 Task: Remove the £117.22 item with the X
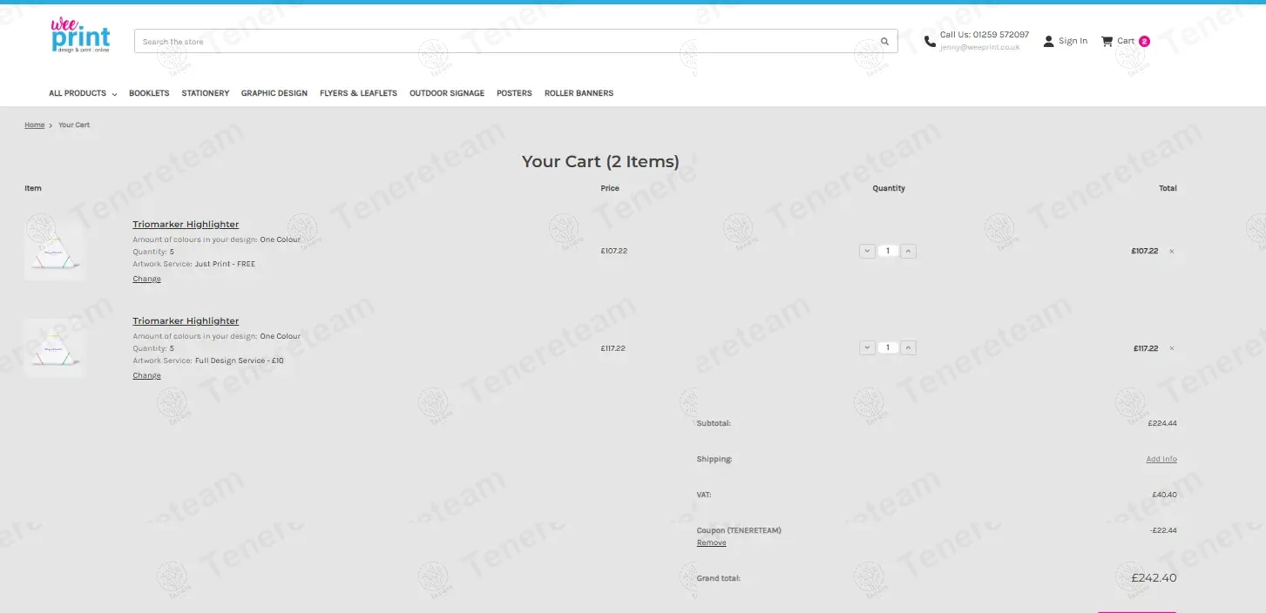[1171, 348]
